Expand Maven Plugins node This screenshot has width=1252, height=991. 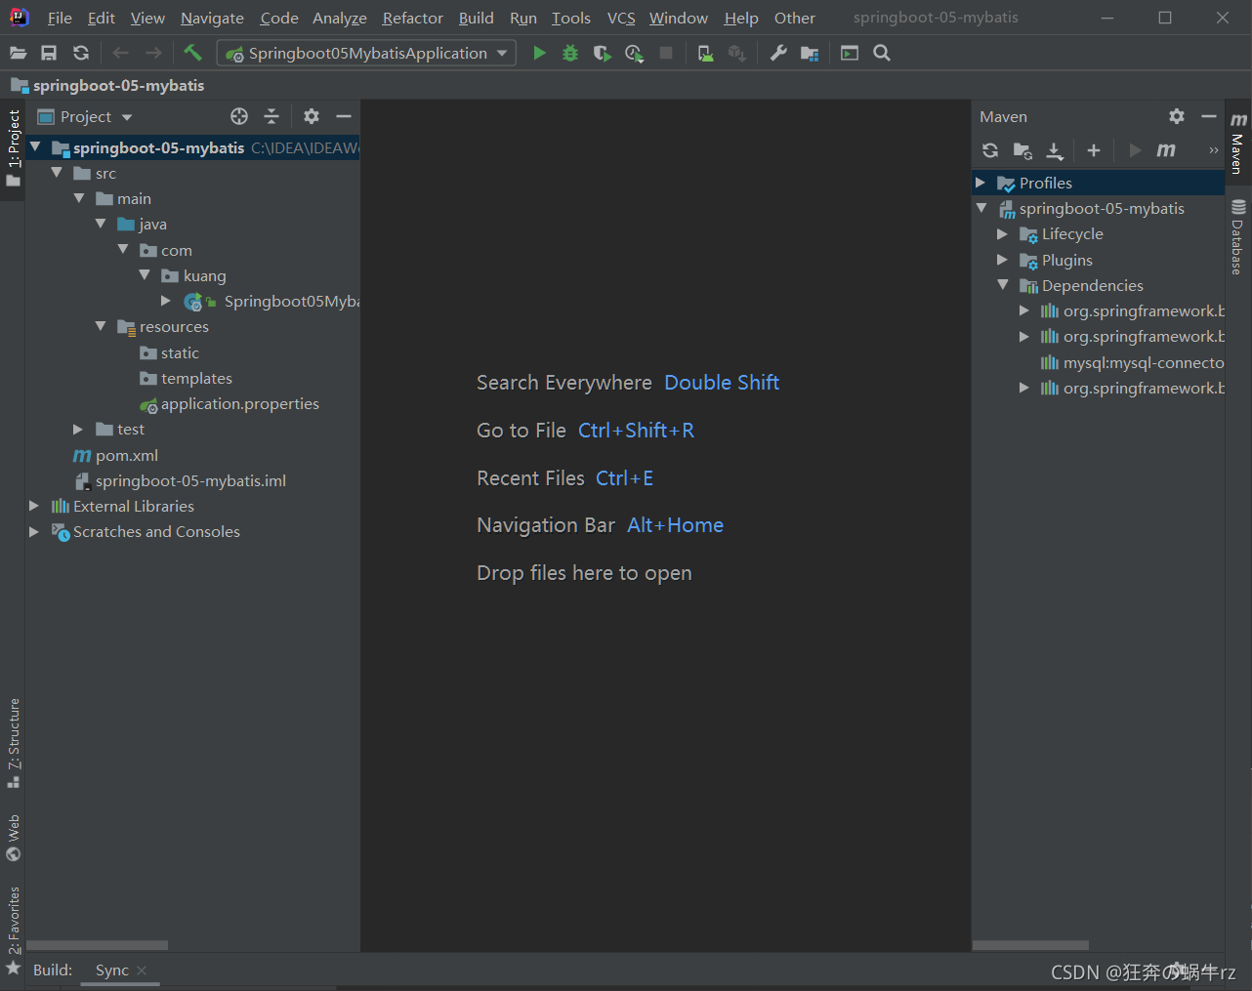(x=1002, y=260)
